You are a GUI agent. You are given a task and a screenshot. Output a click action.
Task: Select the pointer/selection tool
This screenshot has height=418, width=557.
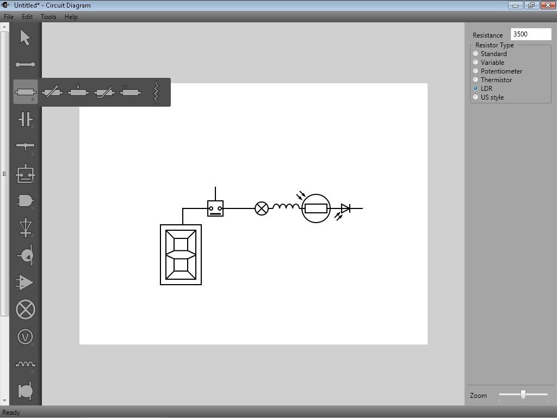[24, 38]
